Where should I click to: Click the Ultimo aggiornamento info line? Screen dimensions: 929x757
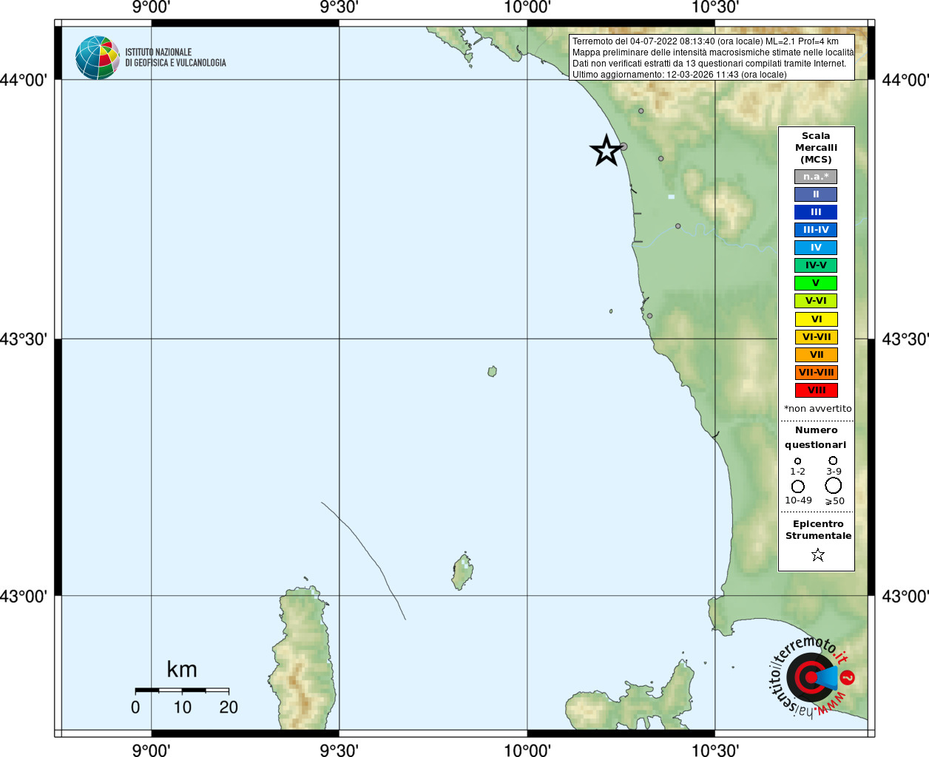pyautogui.click(x=680, y=75)
